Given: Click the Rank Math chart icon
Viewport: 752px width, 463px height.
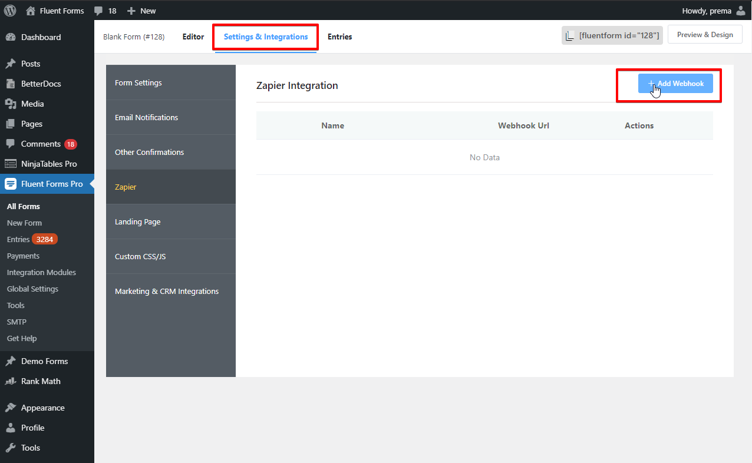Looking at the screenshot, I should coord(11,381).
